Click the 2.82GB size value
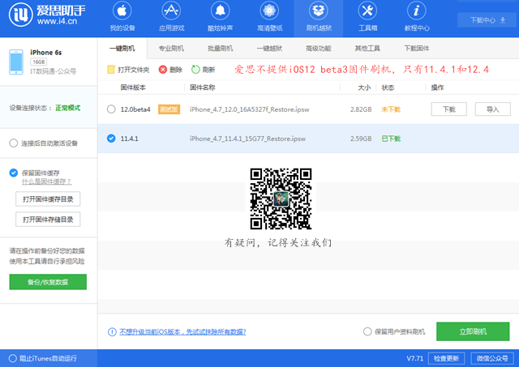519x367 pixels. (361, 109)
